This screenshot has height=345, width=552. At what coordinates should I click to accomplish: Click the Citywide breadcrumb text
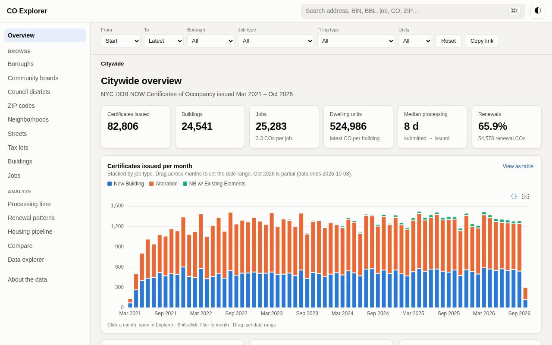click(113, 64)
